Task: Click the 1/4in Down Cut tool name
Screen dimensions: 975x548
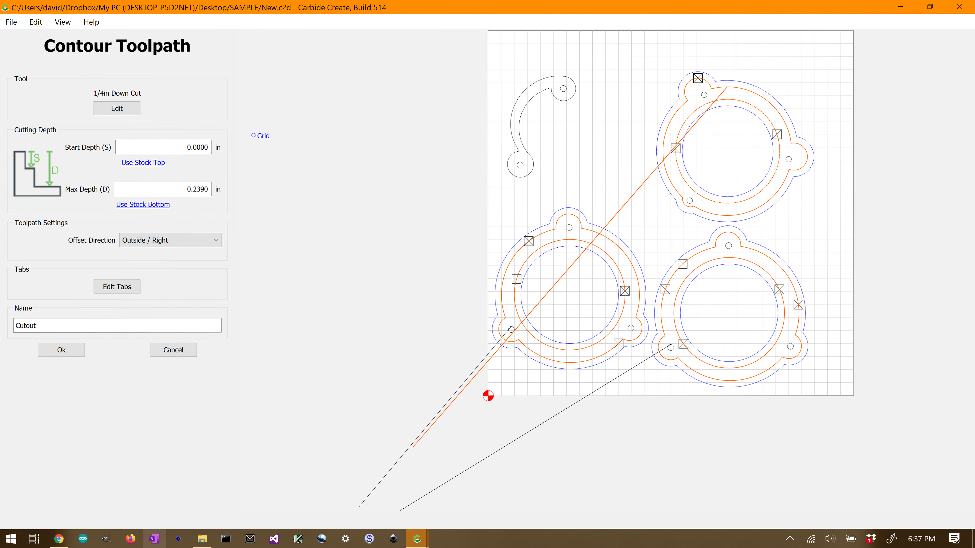Action: [x=117, y=93]
